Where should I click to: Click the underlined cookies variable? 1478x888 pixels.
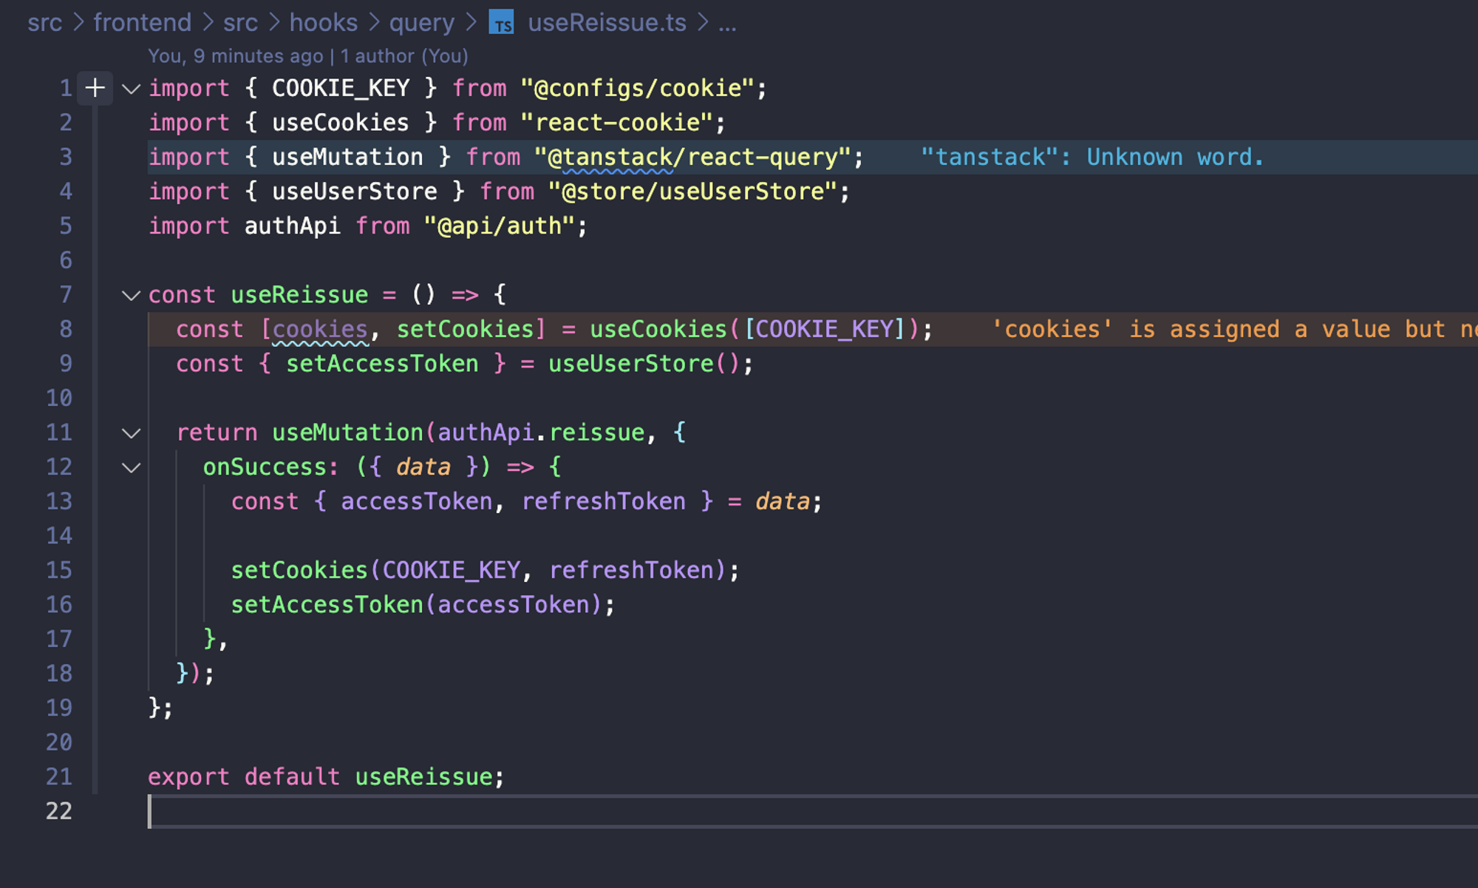320,330
